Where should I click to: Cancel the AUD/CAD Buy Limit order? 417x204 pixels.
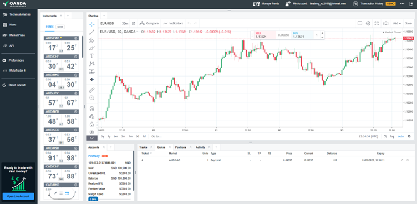tap(408, 160)
